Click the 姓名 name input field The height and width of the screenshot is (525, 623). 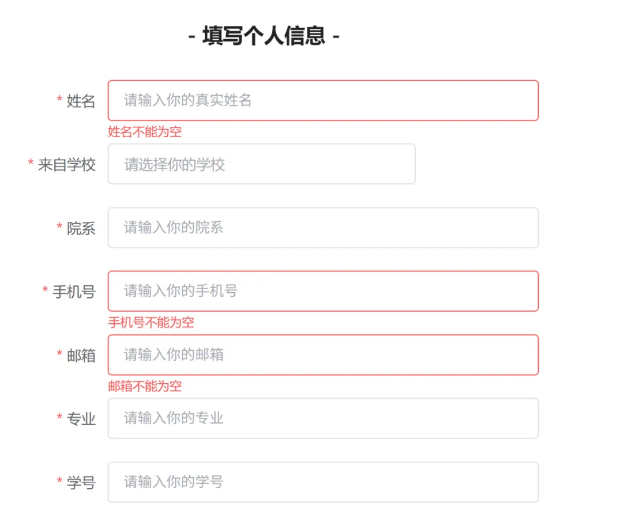click(323, 100)
